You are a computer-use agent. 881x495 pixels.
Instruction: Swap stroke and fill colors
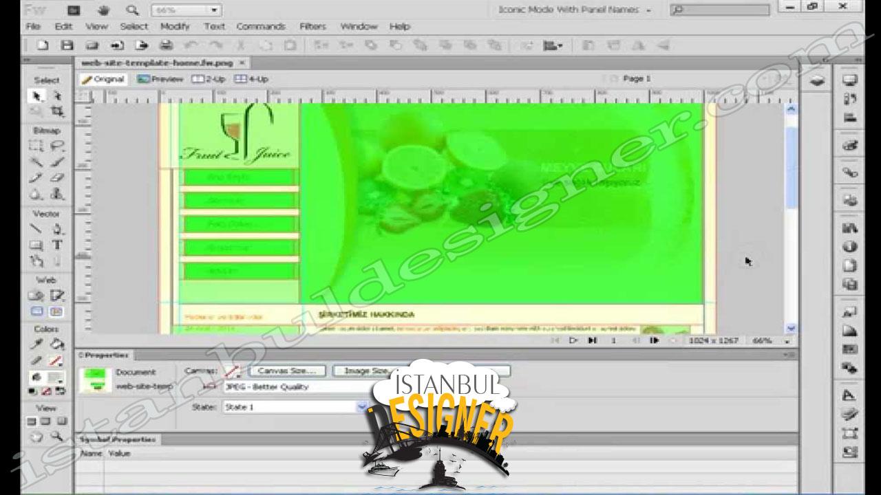click(x=61, y=391)
